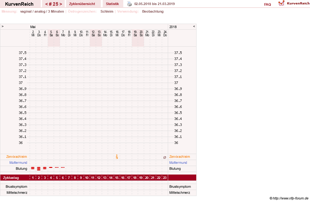Click the cycle number #25
The height and width of the screenshot is (202, 310).
54,4
